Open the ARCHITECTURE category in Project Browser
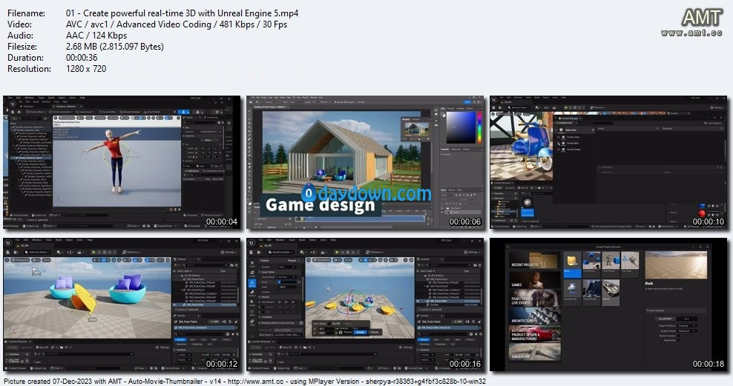Image resolution: width=733 pixels, height=386 pixels. (x=535, y=316)
